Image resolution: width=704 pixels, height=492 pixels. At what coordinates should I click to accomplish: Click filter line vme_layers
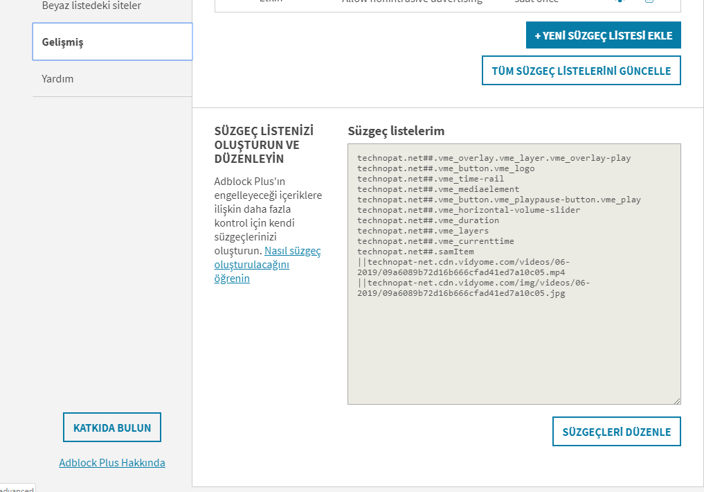pyautogui.click(x=423, y=231)
